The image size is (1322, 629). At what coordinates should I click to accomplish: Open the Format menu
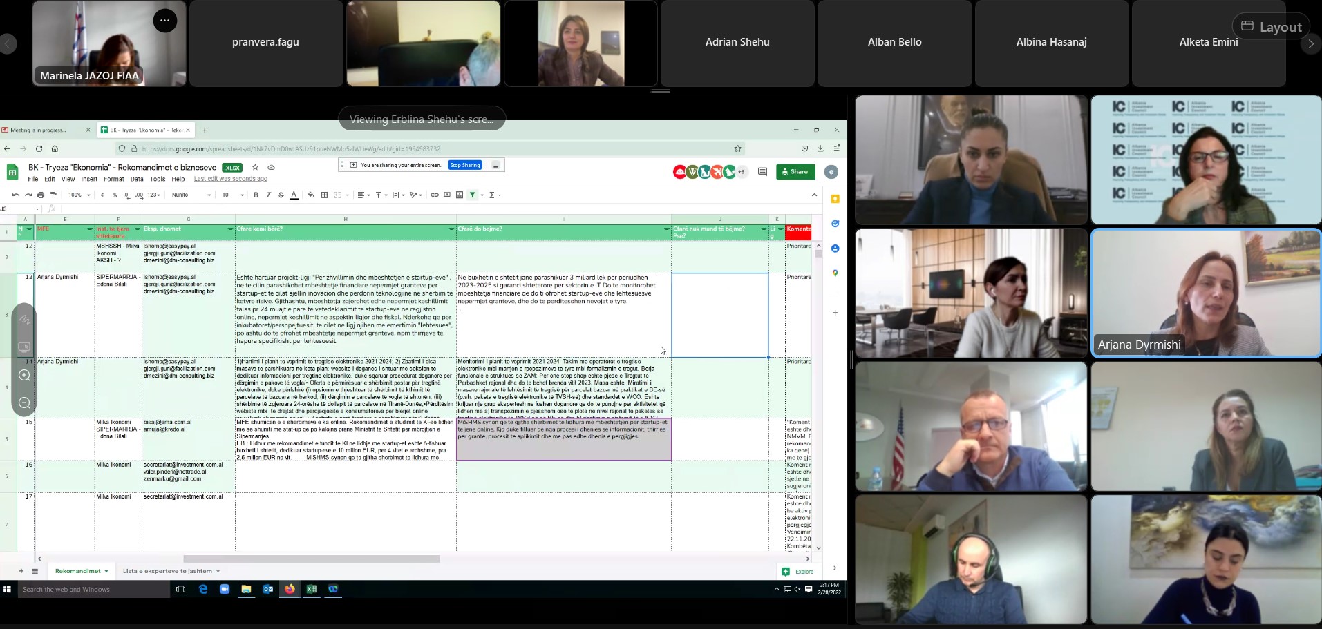click(x=113, y=179)
